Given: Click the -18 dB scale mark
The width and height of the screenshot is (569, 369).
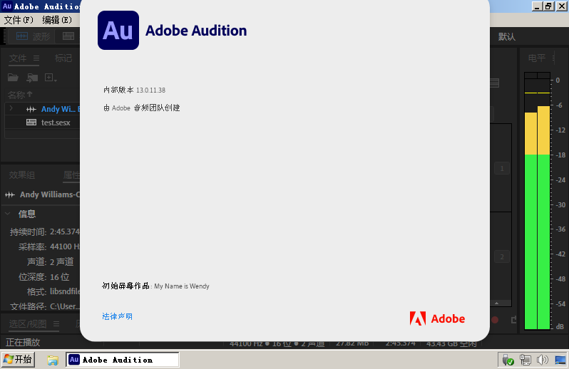Looking at the screenshot, I should click(560, 155).
